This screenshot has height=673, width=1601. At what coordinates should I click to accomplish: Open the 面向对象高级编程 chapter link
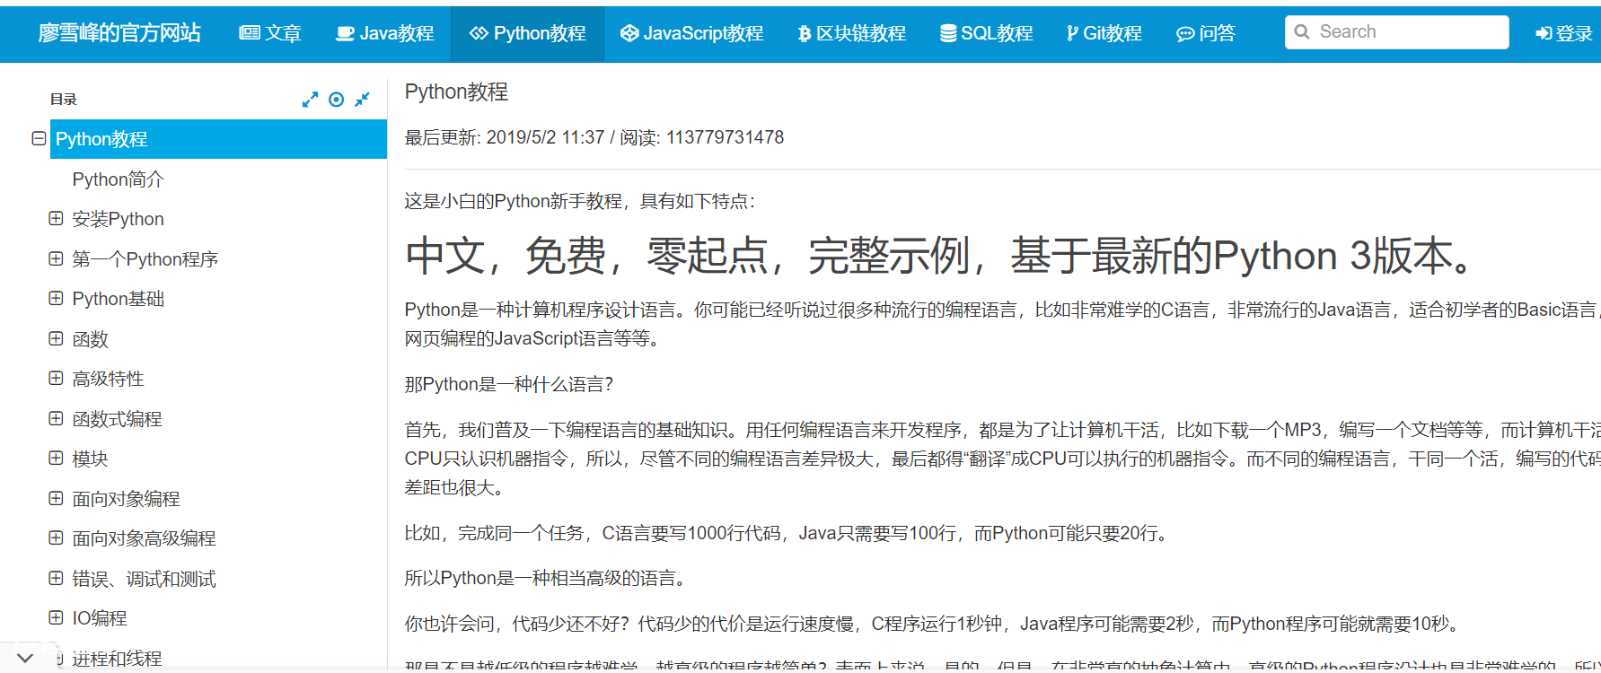tap(144, 538)
